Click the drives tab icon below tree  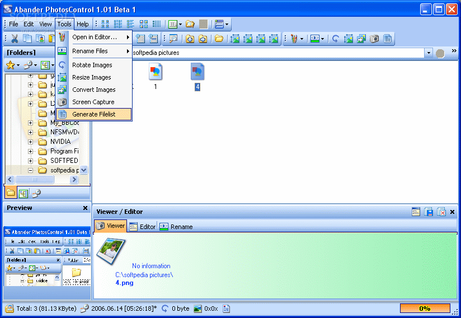coord(36,193)
